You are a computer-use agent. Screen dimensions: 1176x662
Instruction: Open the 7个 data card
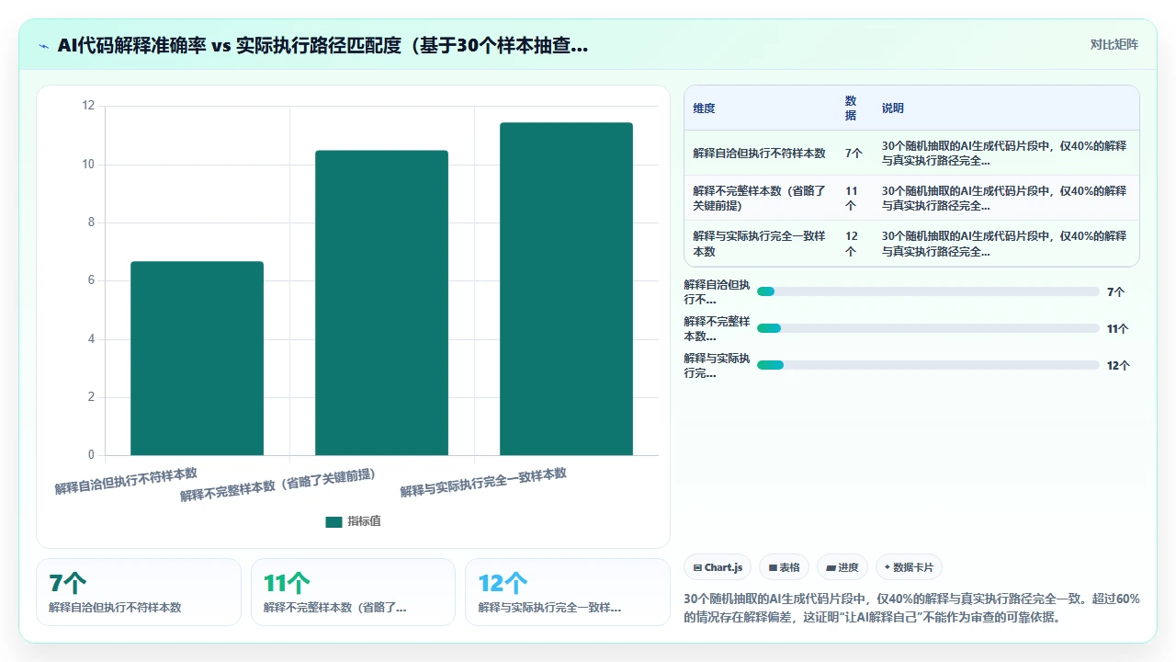tap(139, 592)
